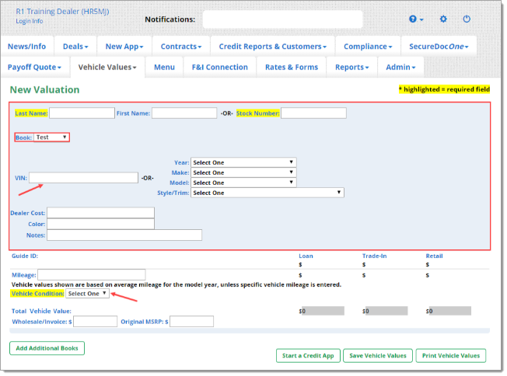Open Credit Reports & Customers menu
The height and width of the screenshot is (376, 507).
(x=273, y=47)
